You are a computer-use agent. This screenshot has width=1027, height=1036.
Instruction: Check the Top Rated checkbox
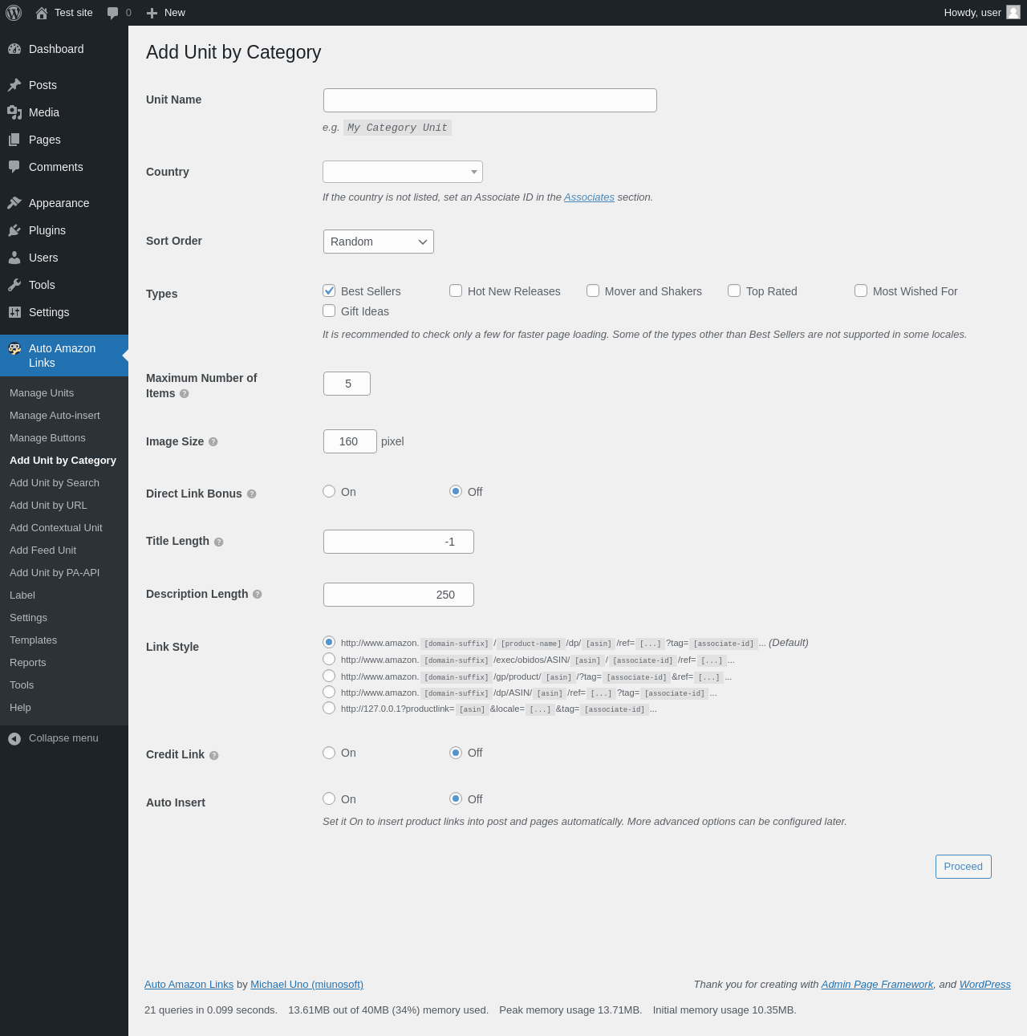tap(734, 290)
